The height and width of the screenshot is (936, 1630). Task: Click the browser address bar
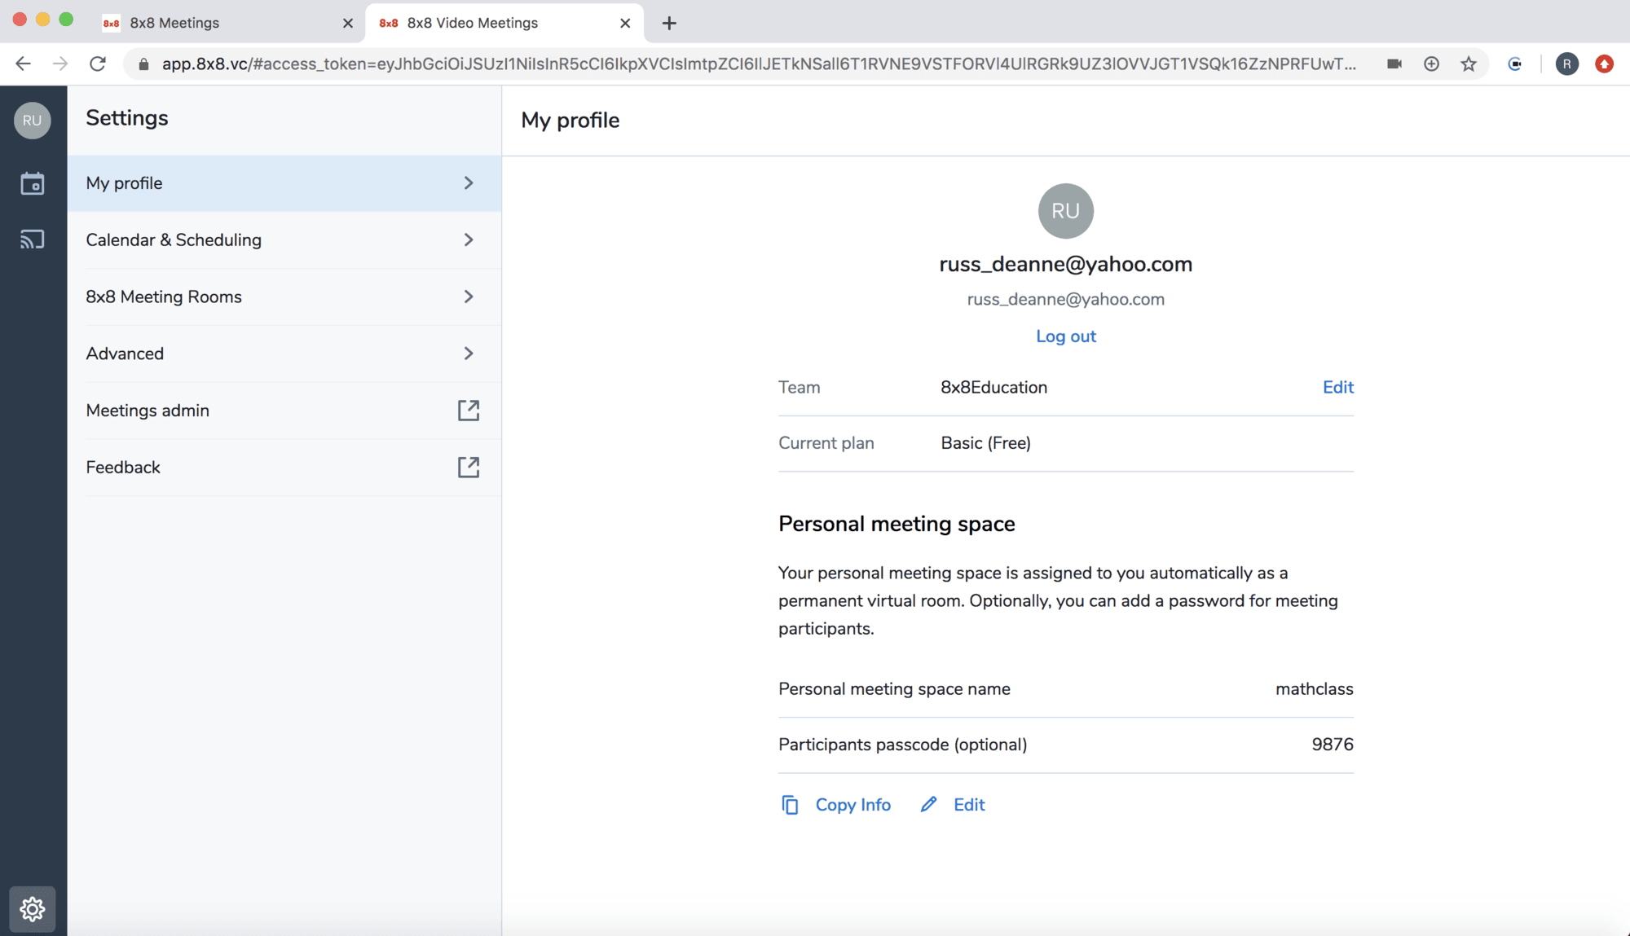click(758, 64)
